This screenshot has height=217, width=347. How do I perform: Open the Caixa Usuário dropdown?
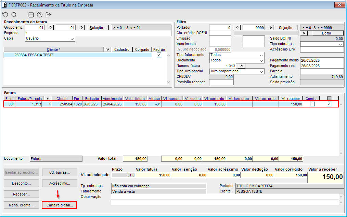tap(72, 39)
